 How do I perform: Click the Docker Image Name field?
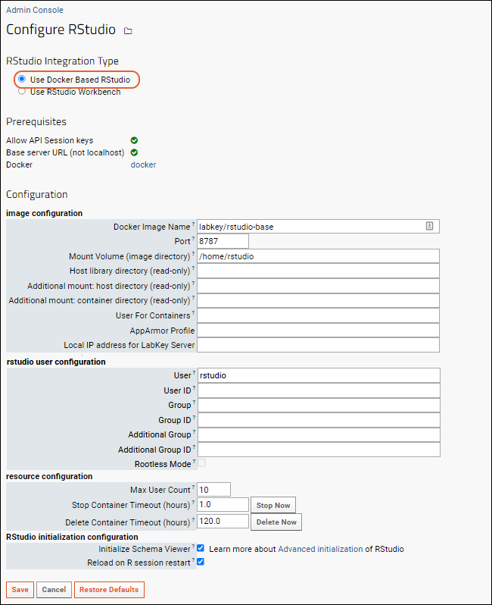click(318, 227)
